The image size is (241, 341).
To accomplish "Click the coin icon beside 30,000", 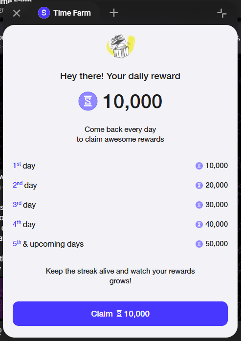I will (199, 205).
